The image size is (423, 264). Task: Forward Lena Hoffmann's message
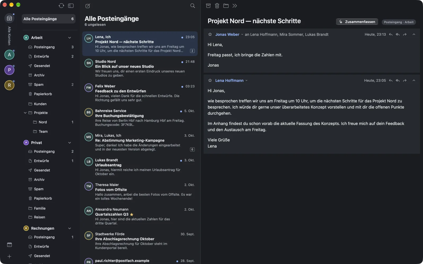pos(405,81)
